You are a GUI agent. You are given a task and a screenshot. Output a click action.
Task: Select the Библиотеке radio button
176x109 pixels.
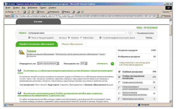click(x=81, y=38)
